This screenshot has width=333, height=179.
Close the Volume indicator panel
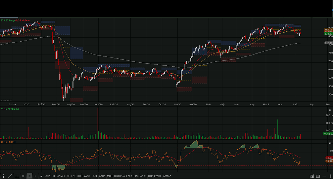click(329, 110)
